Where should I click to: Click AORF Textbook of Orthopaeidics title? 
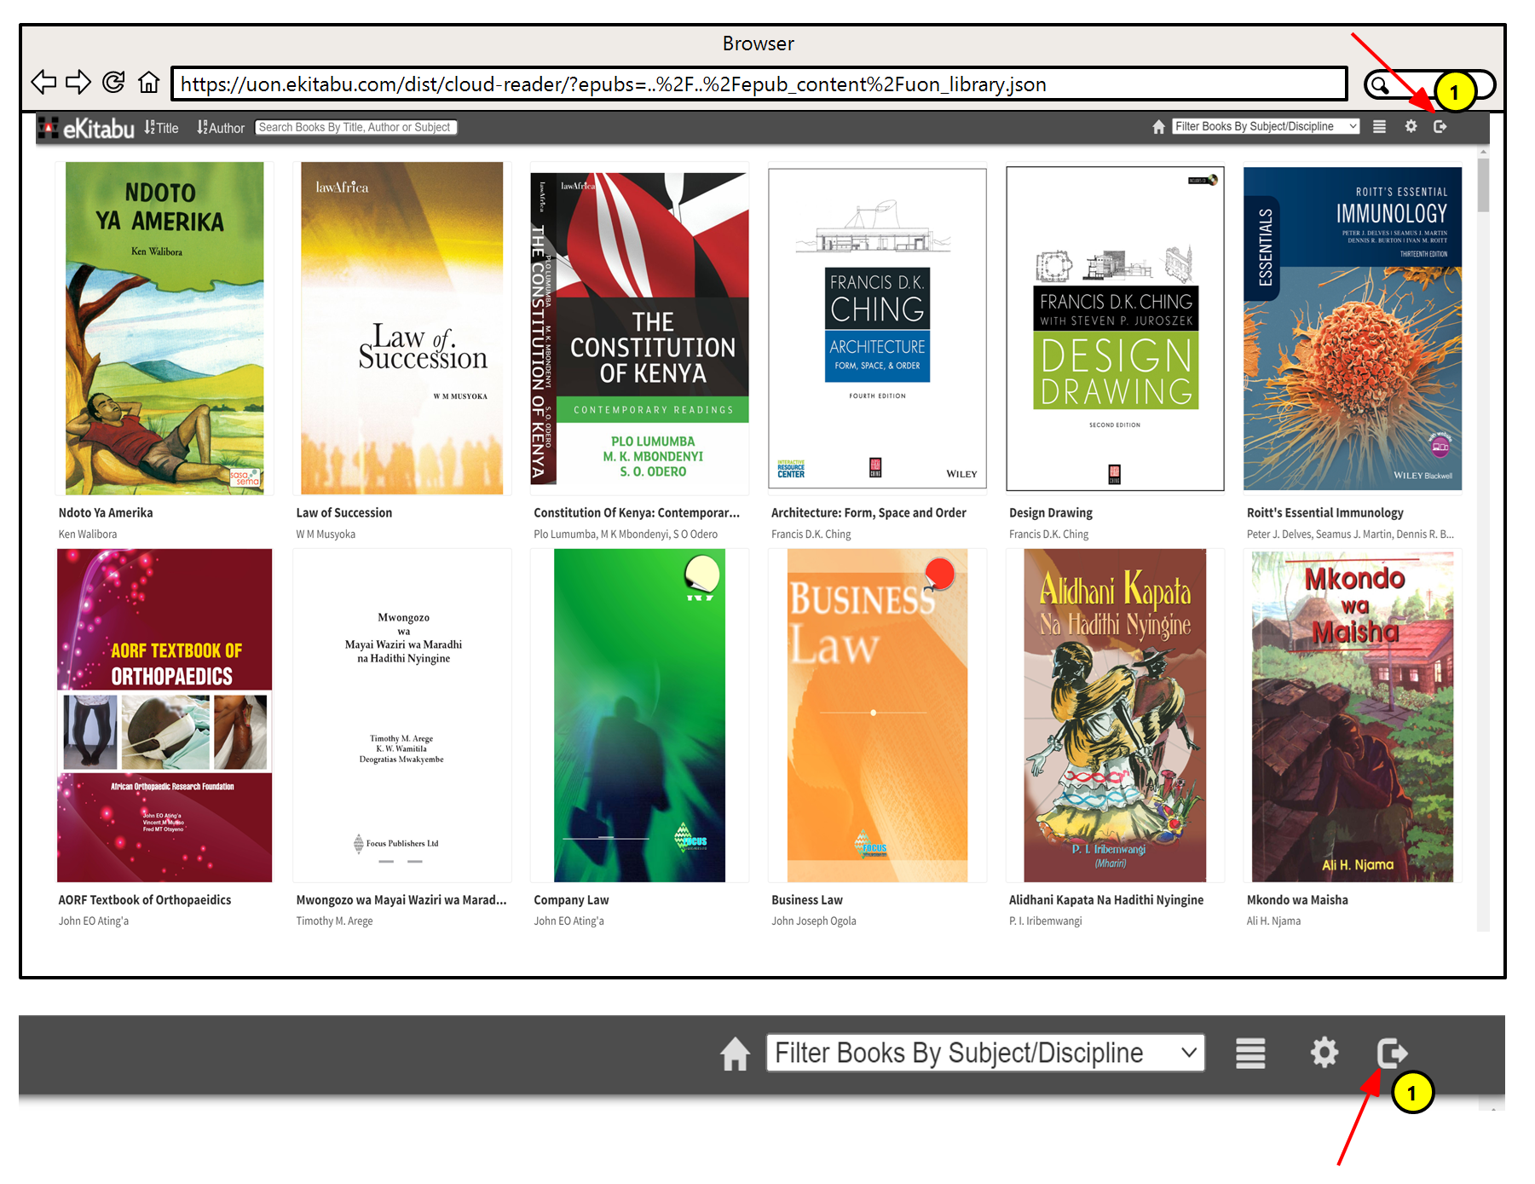point(145,899)
